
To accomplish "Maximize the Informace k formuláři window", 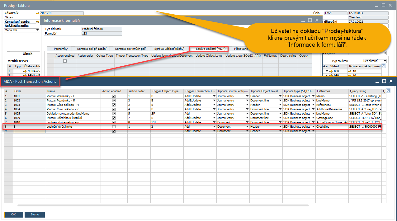I will (x=310, y=20).
